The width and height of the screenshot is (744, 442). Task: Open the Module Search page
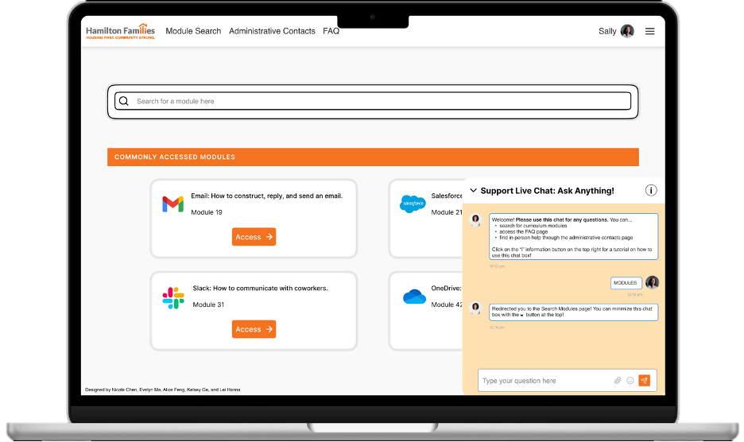pyautogui.click(x=193, y=31)
